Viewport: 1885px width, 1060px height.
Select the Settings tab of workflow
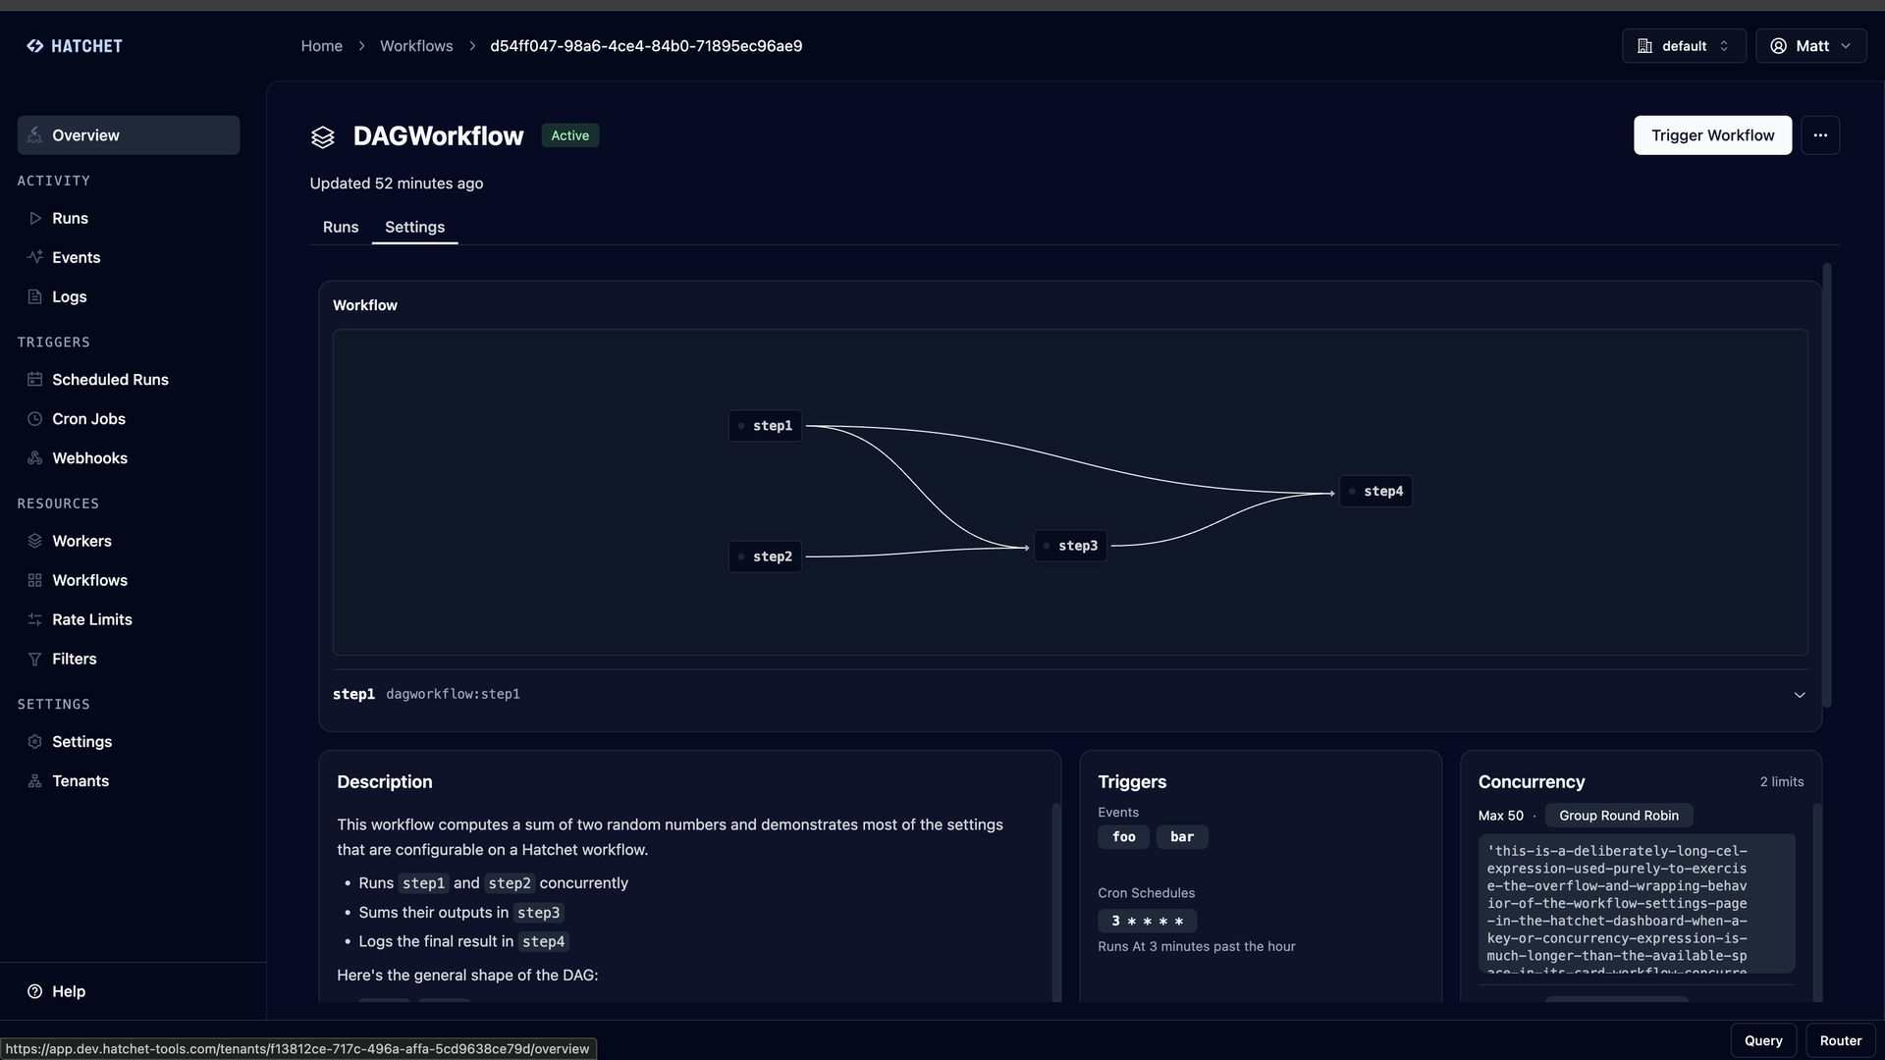click(x=415, y=227)
